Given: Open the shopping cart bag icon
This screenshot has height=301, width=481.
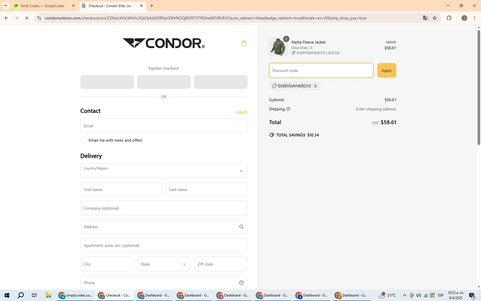Looking at the screenshot, I should 244,43.
